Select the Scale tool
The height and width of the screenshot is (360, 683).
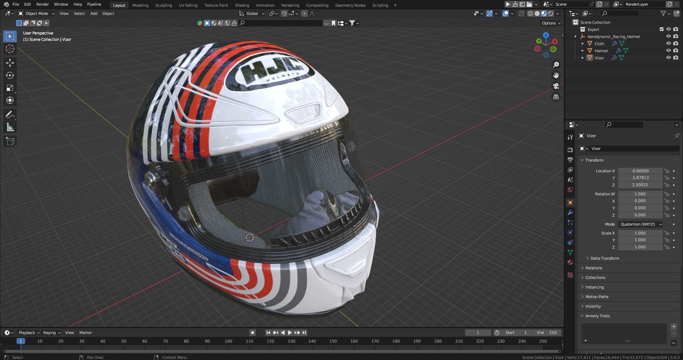[x=10, y=88]
